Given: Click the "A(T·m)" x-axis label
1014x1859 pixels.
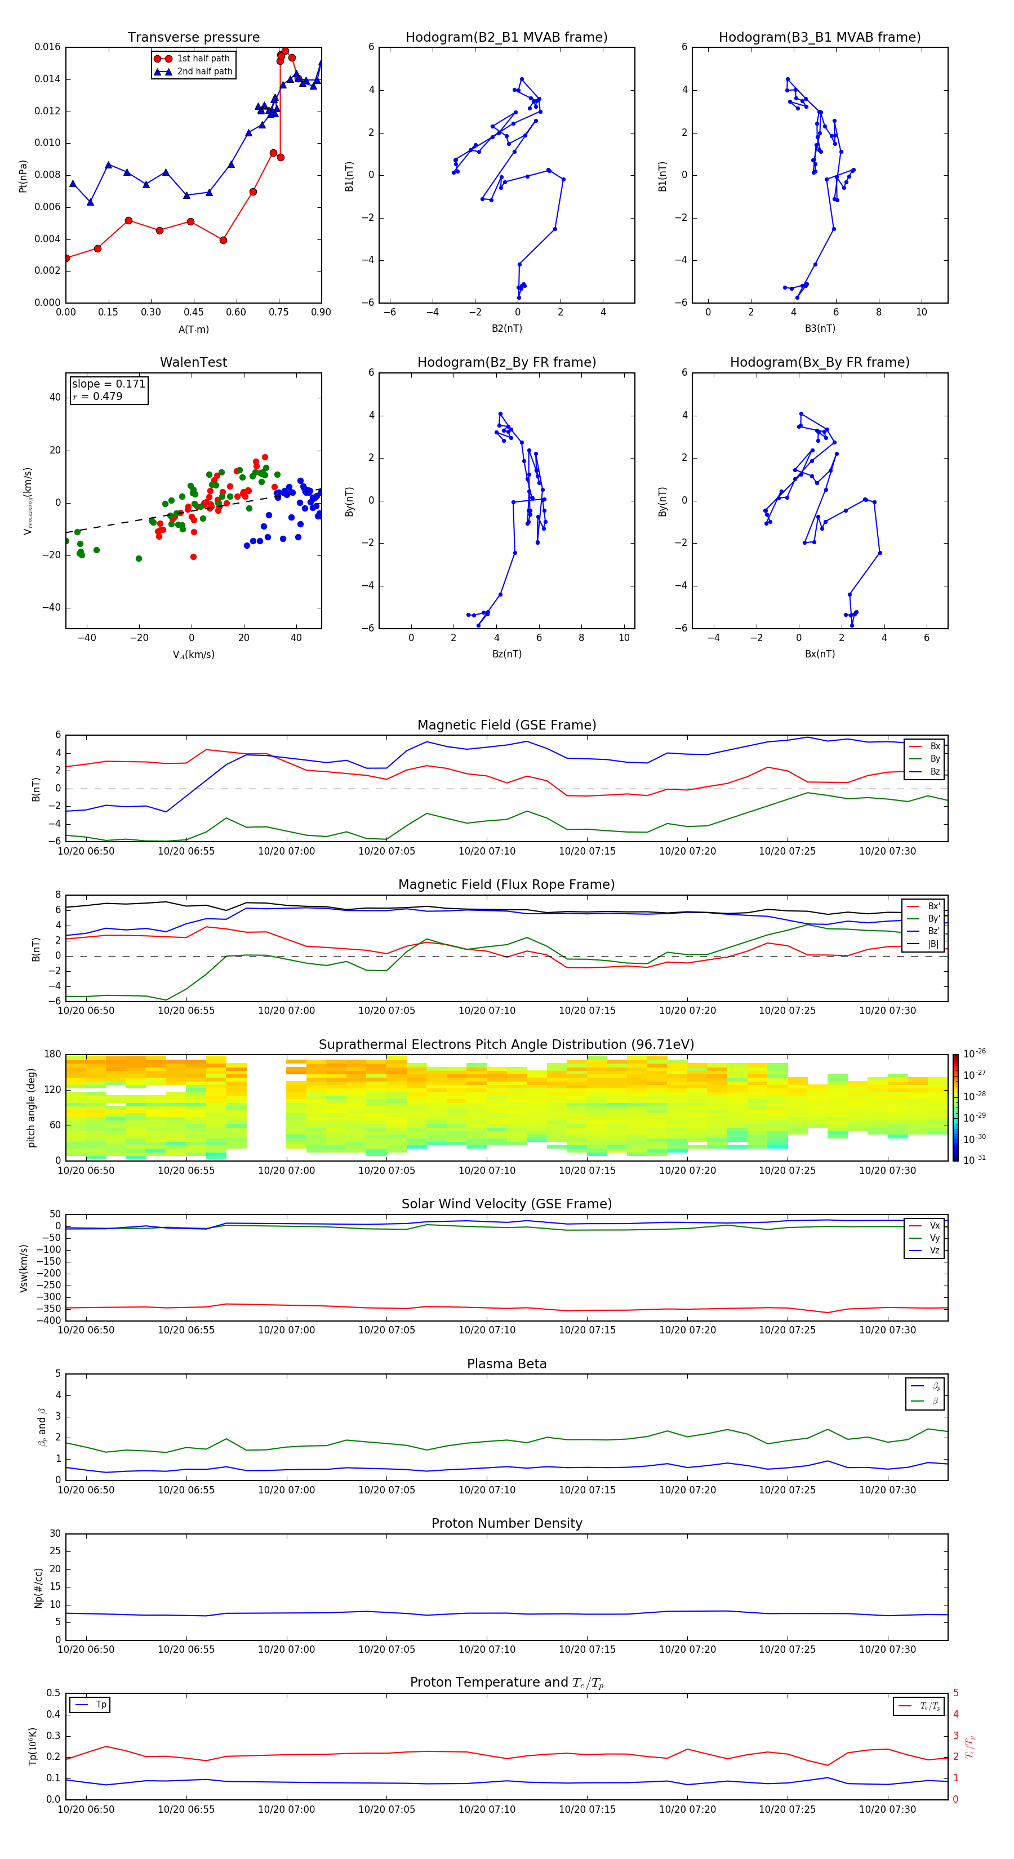Looking at the screenshot, I should coord(193,329).
